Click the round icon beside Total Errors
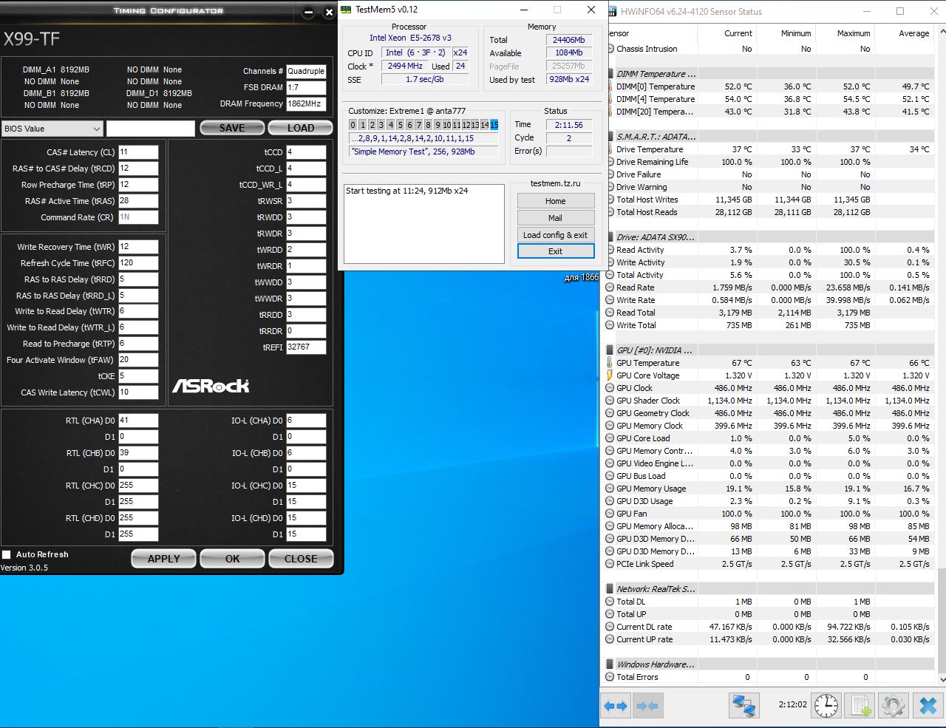The image size is (946, 728). click(x=610, y=677)
